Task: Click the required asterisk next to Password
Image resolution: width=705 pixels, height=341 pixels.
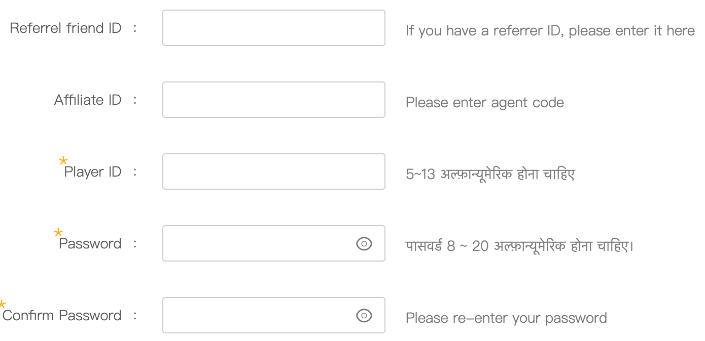Action: pos(58,233)
